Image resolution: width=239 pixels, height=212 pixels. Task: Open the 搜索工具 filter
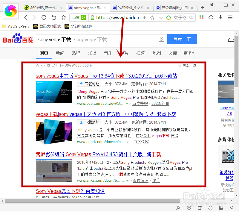click(x=187, y=66)
